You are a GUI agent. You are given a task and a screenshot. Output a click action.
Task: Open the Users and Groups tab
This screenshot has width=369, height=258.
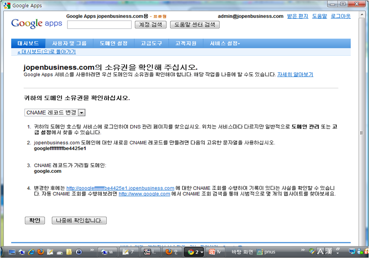tap(69, 43)
